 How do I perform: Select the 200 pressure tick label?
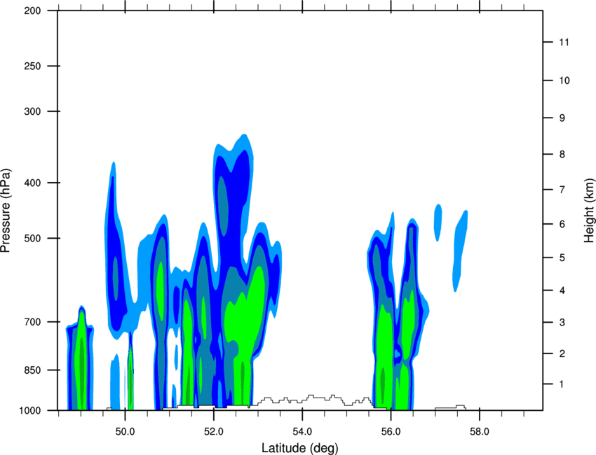click(x=32, y=11)
